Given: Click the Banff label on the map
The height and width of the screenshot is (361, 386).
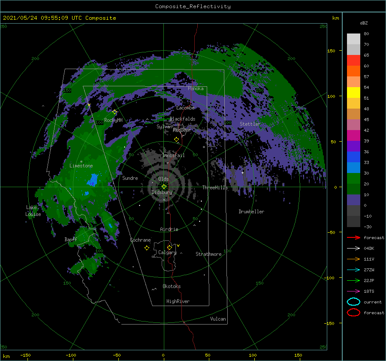Looking at the screenshot, I should click(71, 239).
